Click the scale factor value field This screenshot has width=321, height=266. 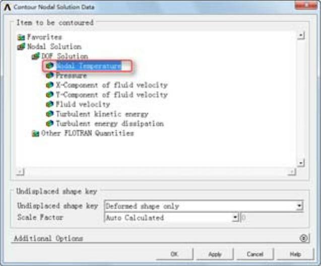(x=272, y=218)
